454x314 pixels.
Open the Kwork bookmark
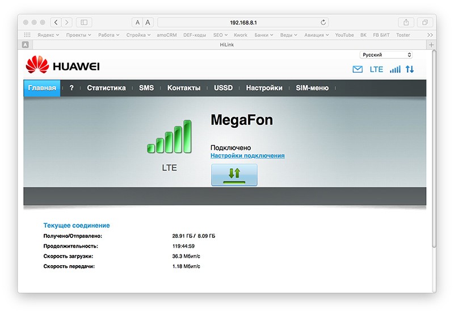click(x=240, y=35)
